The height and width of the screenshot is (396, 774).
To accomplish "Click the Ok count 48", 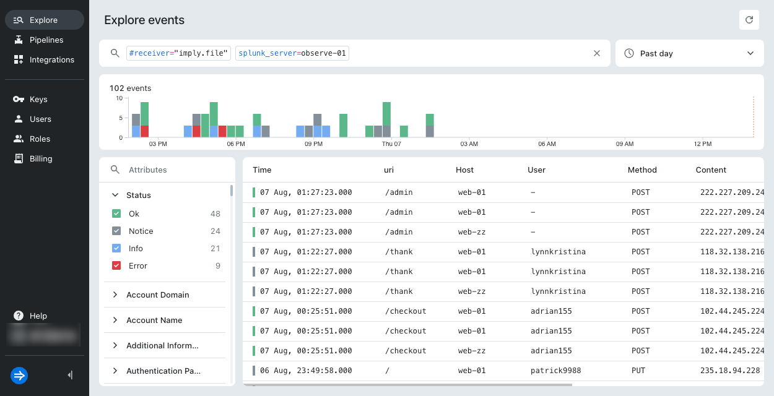I will point(215,213).
